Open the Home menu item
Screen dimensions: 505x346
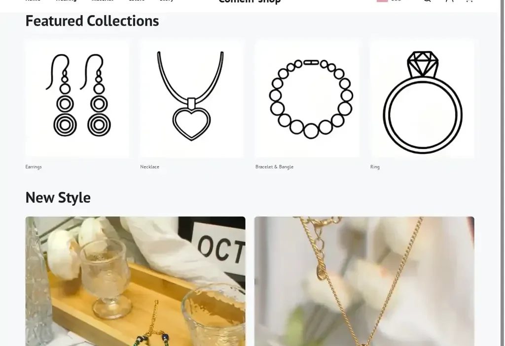pos(33,0)
